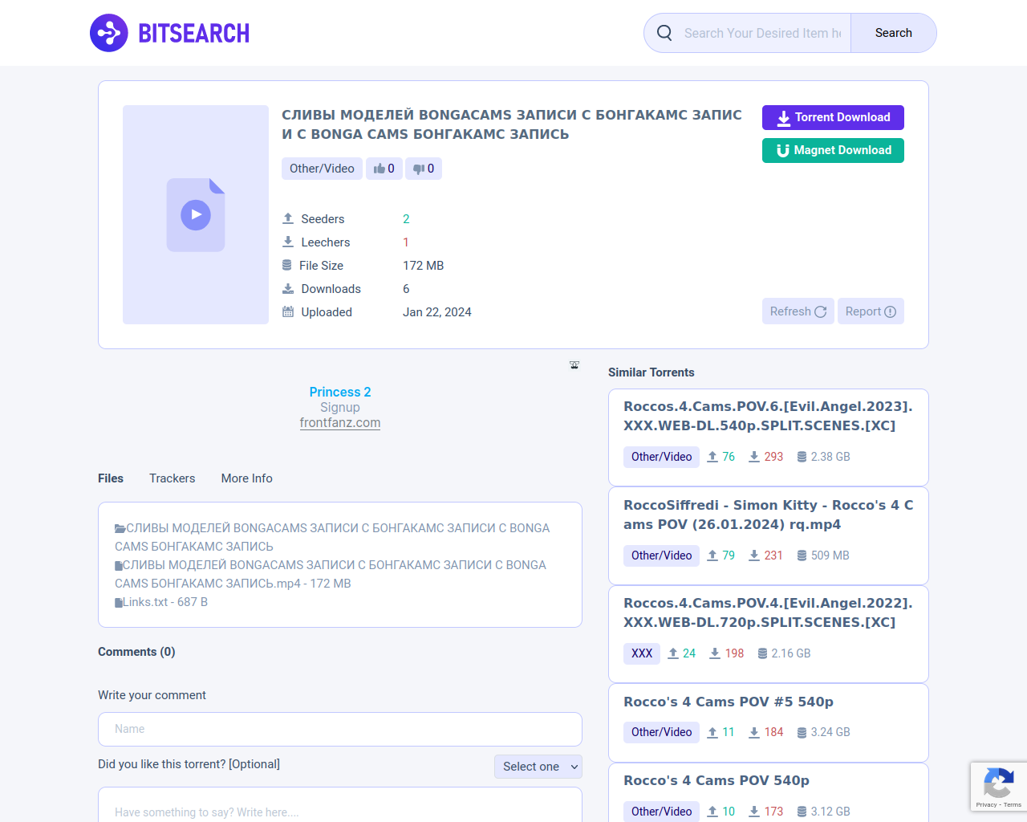The image size is (1027, 822).
Task: Click seeders icon for Roccos.4.Cams.POV.6 torrent
Action: tap(712, 457)
